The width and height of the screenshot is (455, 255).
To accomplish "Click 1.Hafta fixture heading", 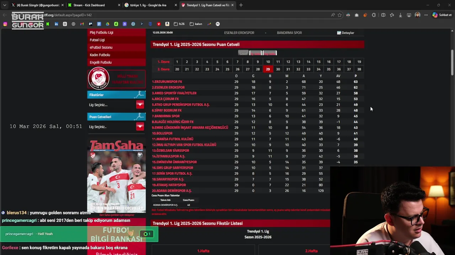I will pos(203,251).
